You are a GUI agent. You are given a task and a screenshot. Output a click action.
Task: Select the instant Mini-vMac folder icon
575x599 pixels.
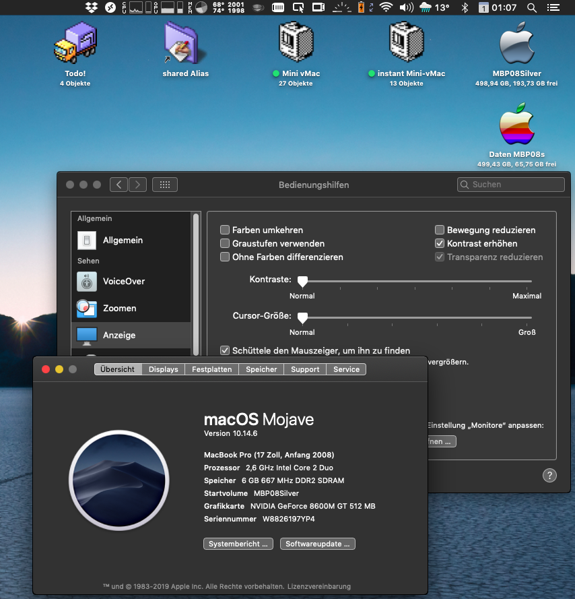pos(407,42)
